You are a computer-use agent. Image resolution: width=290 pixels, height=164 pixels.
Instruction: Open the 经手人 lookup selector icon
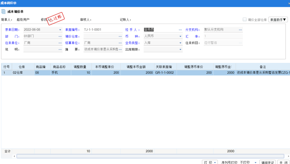coord(180,29)
